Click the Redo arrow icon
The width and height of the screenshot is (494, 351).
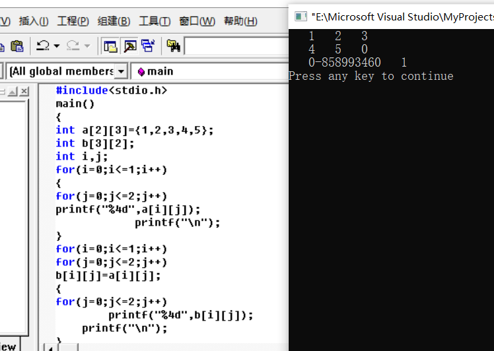[x=73, y=46]
